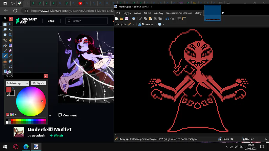269x151 pixels.
Task: Select the Magic Wand tool
Action: click(5, 40)
